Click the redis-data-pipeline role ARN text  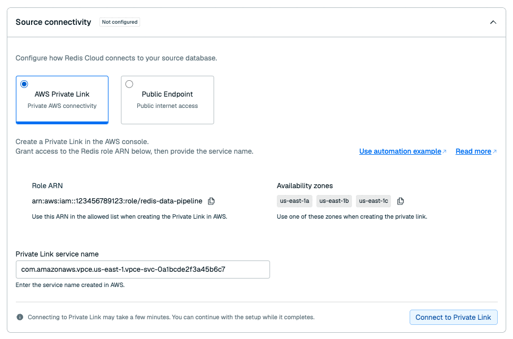pos(117,201)
